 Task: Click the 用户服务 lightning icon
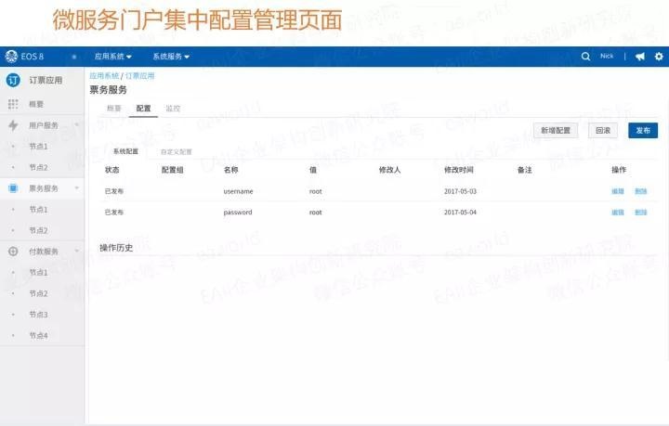pyautogui.click(x=13, y=125)
